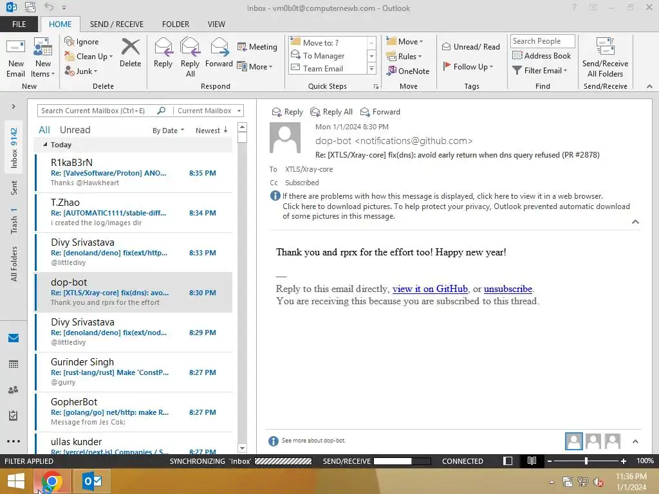Open the New Items menu

point(43,58)
